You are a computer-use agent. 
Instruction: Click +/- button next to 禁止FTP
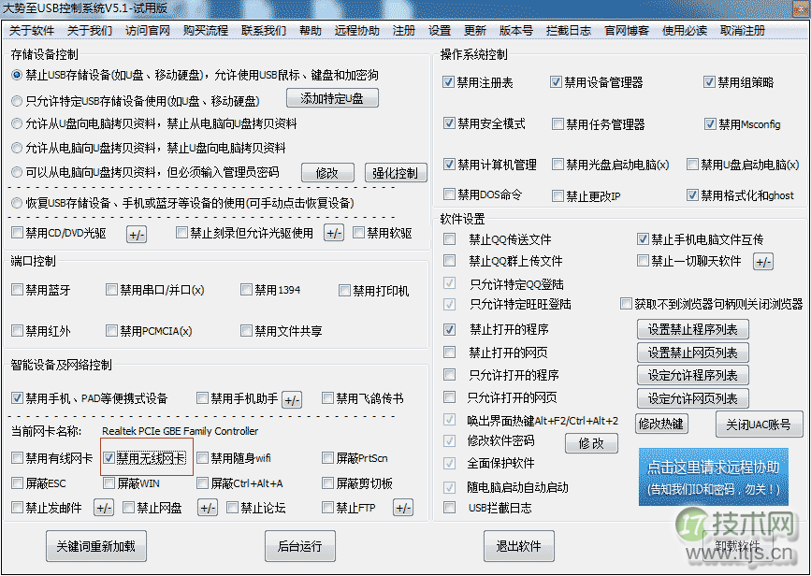(x=402, y=508)
